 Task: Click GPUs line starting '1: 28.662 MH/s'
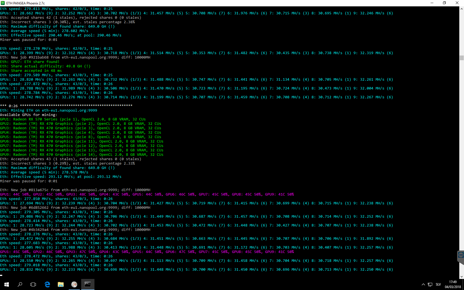coord(197,13)
